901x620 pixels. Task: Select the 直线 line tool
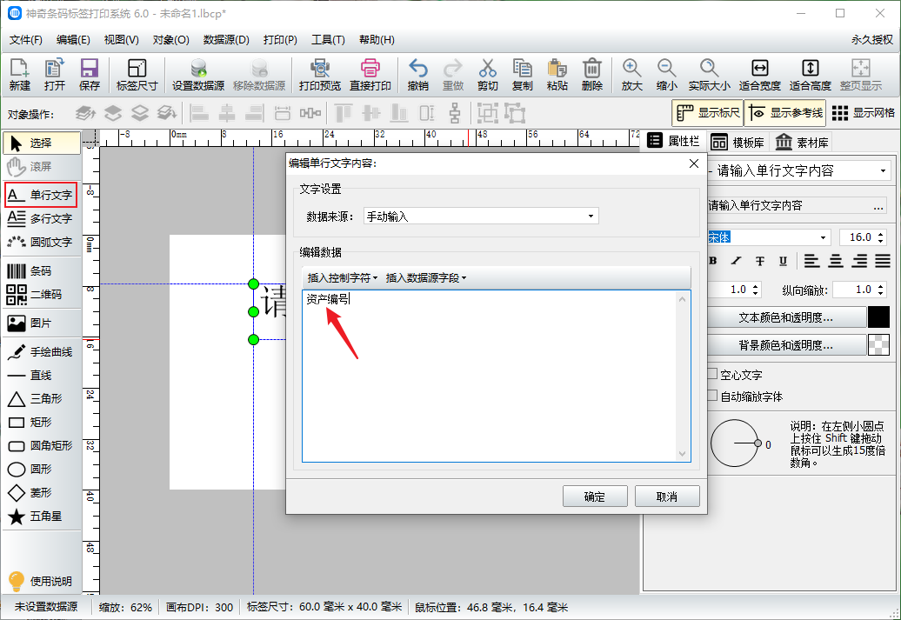(x=41, y=376)
